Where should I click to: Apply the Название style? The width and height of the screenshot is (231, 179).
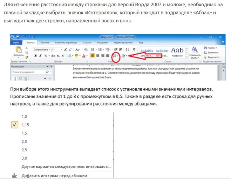click(x=177, y=52)
